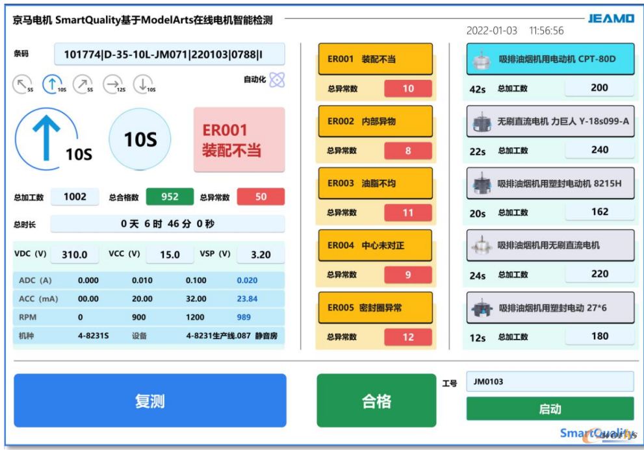The width and height of the screenshot is (644, 450).
Task: Click the 总加工数 value 1002
Action: click(75, 197)
